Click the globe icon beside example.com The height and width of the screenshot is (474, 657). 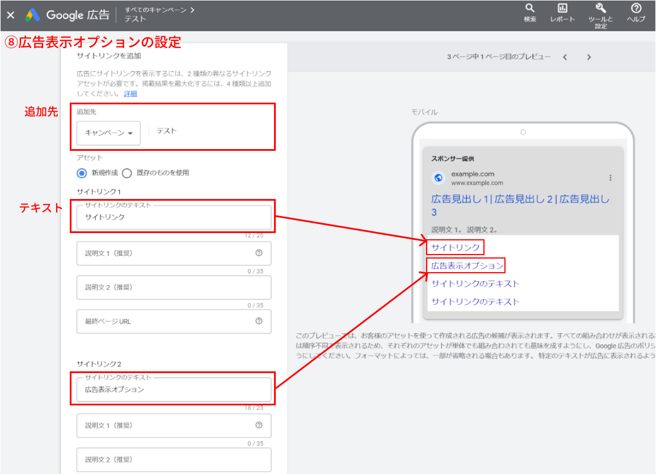(438, 178)
